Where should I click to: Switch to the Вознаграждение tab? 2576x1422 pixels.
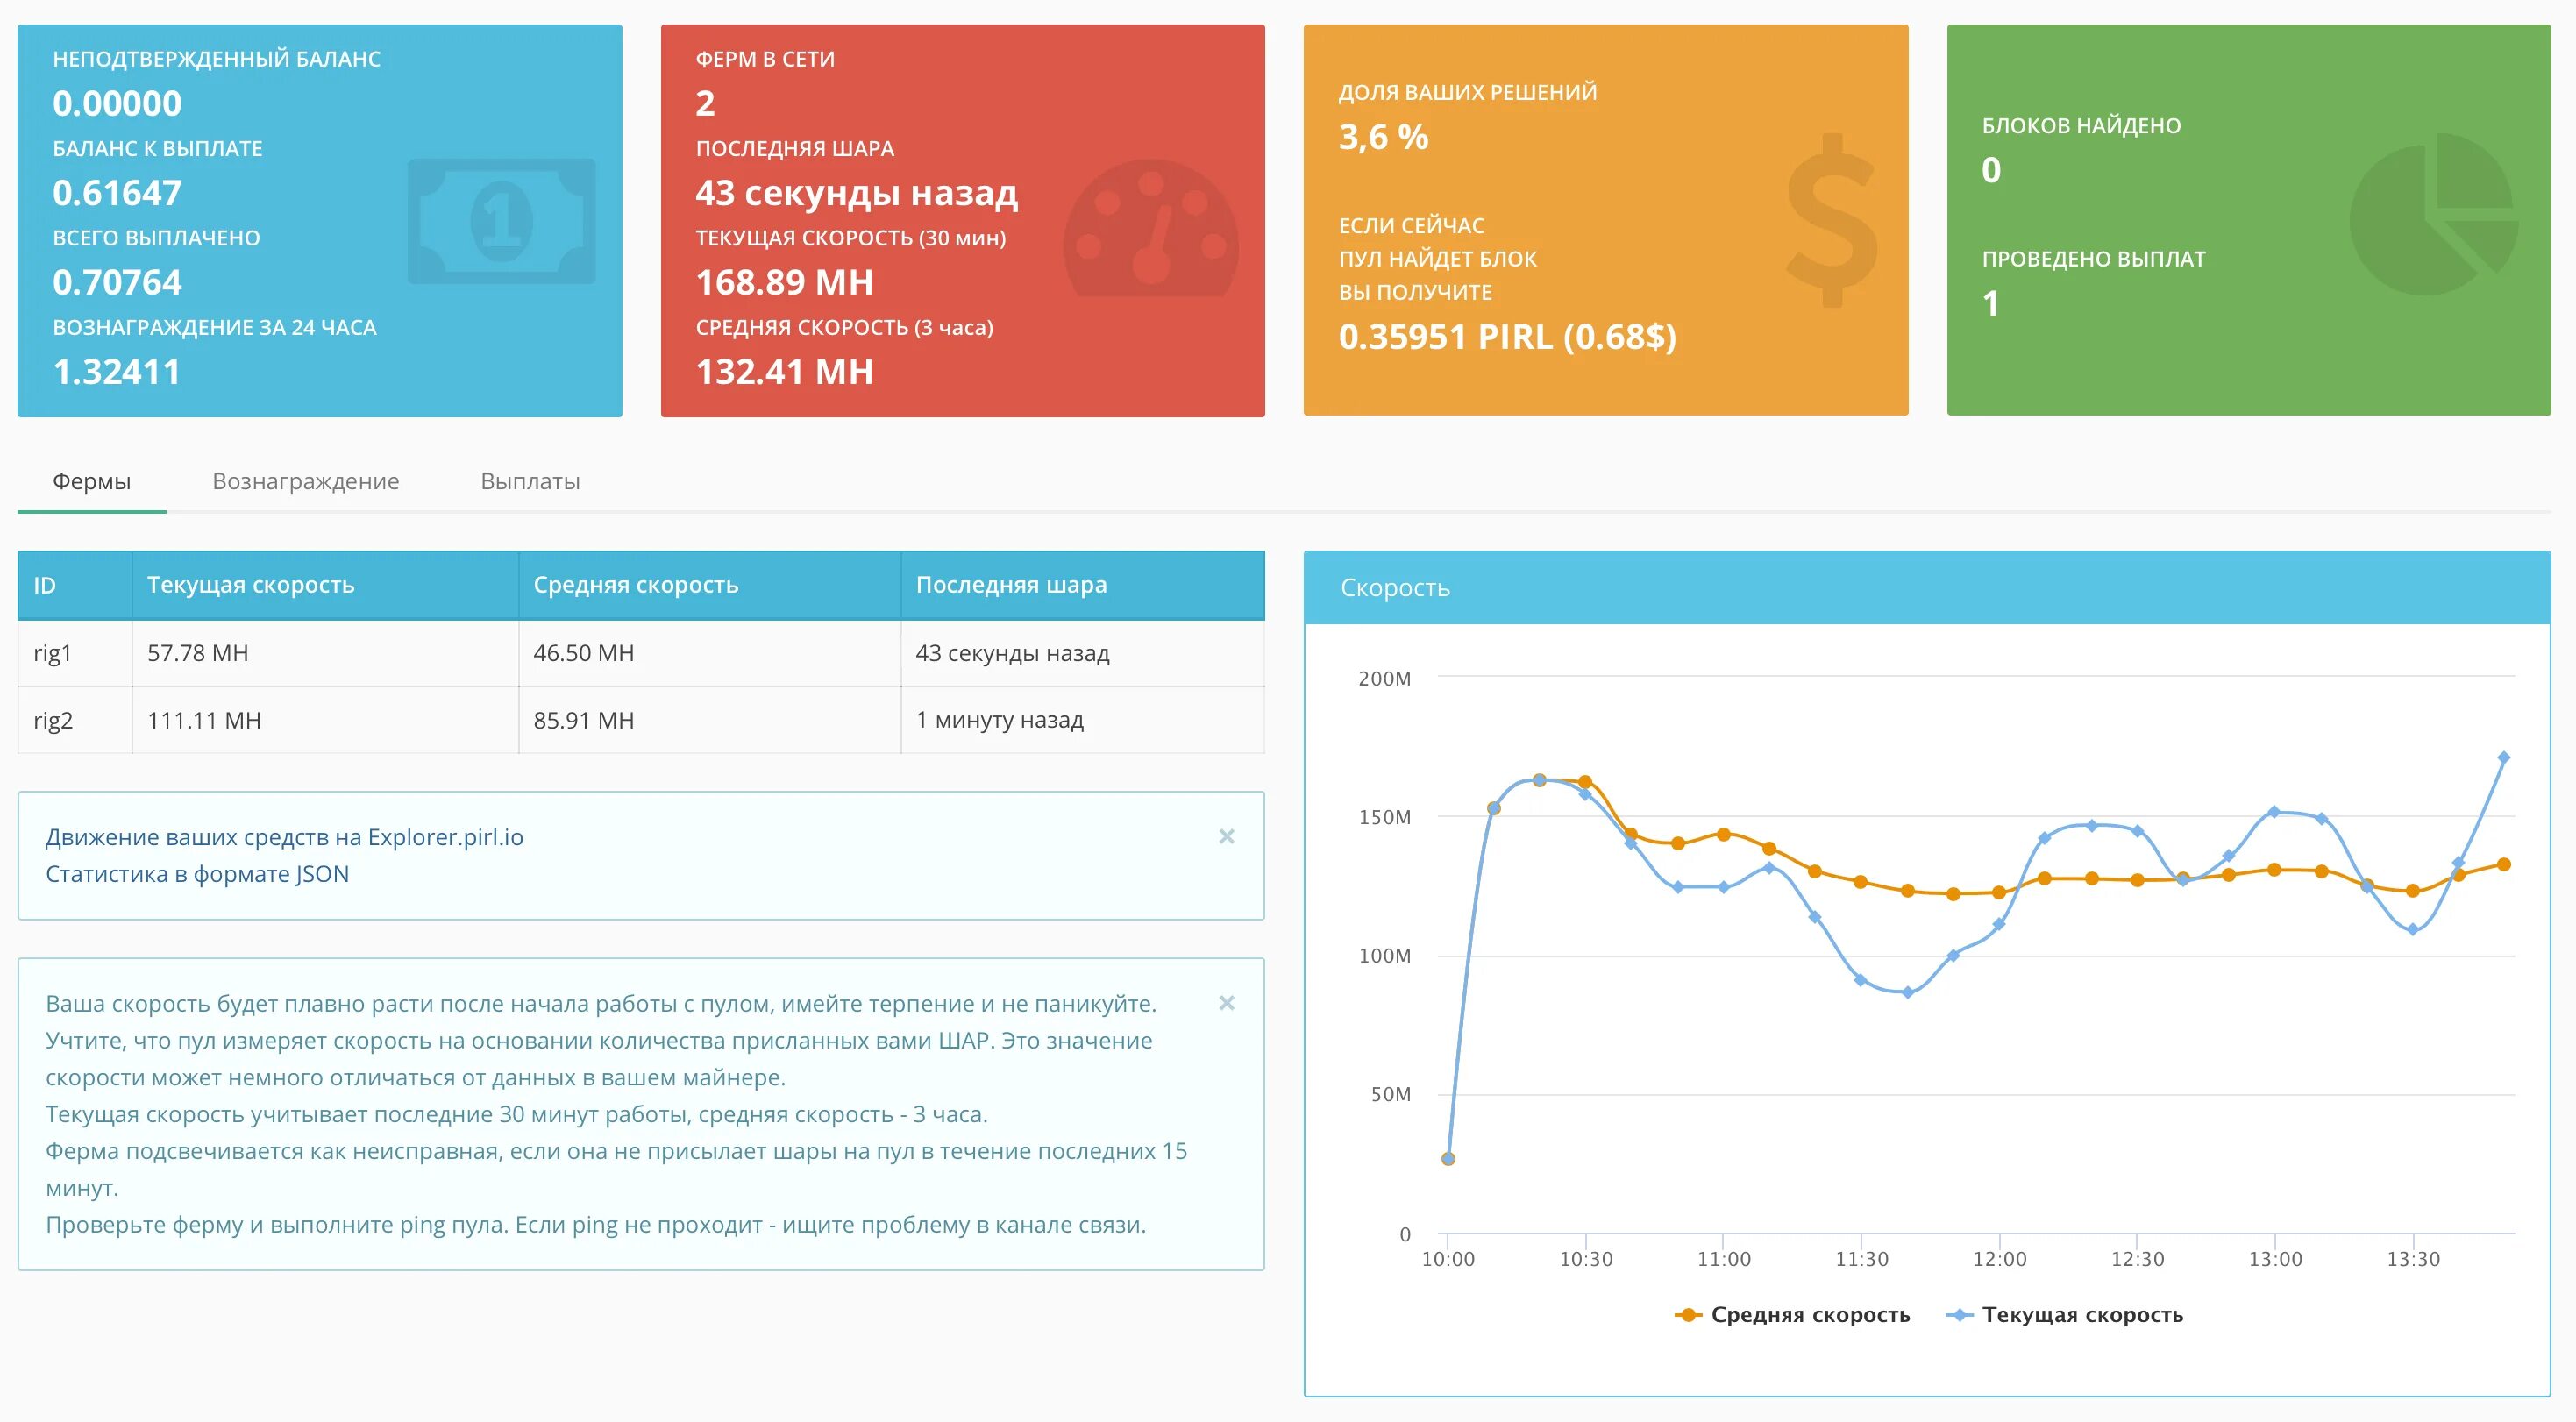pos(305,481)
